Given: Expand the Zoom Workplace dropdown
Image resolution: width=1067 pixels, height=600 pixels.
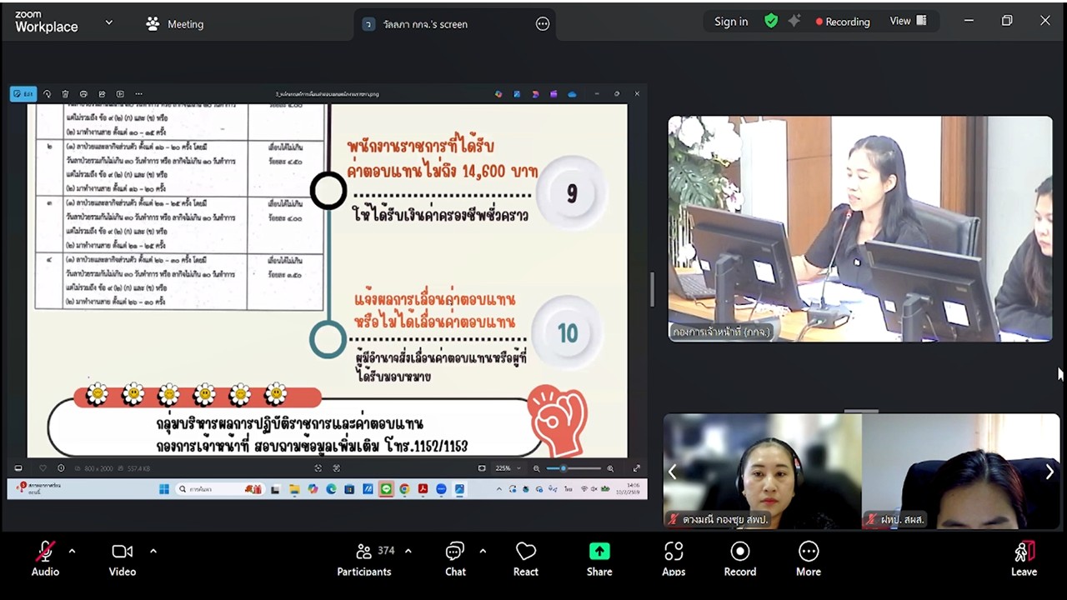Looking at the screenshot, I should [108, 24].
